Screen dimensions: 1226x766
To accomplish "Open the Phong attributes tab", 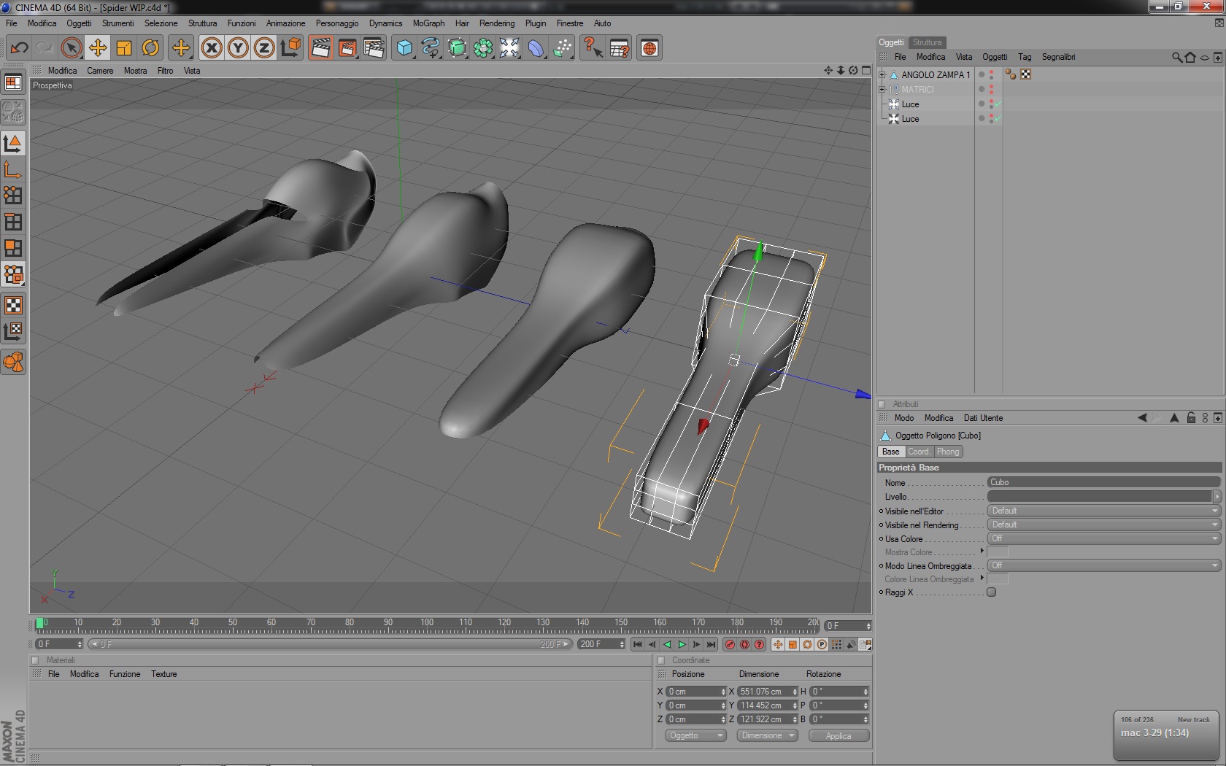I will pos(947,452).
